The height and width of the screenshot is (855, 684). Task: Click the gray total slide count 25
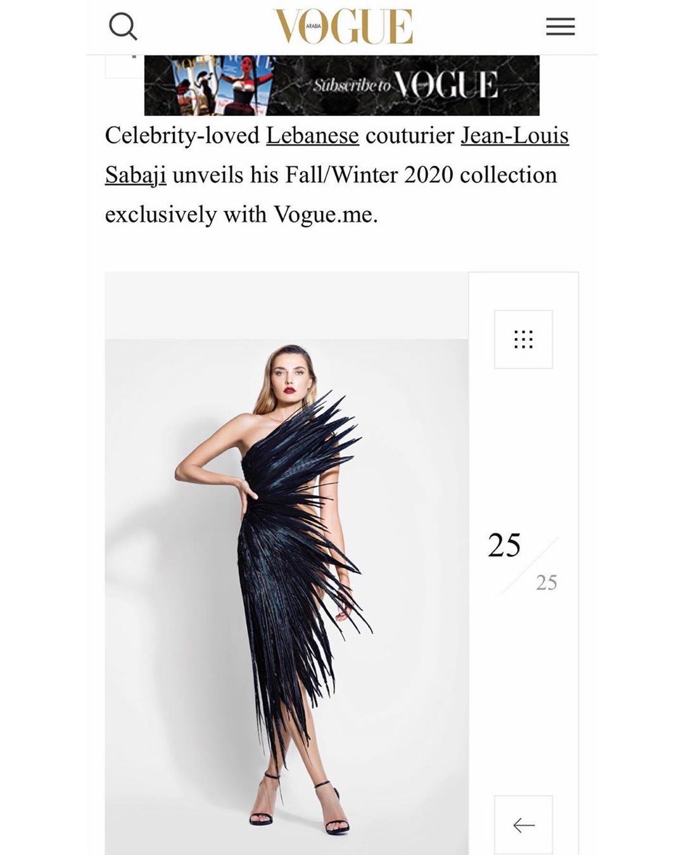(547, 583)
